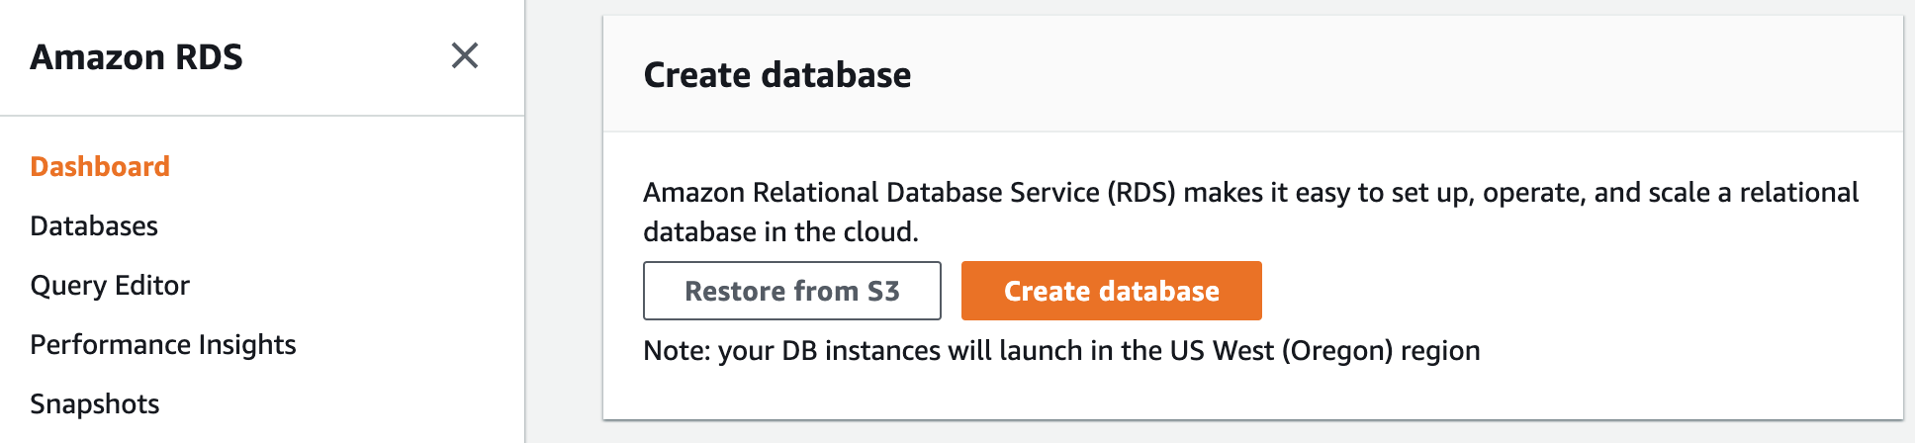Click the word 'Restore' on the S3 button
Viewport: 1915px width, 443px height.
735,291
